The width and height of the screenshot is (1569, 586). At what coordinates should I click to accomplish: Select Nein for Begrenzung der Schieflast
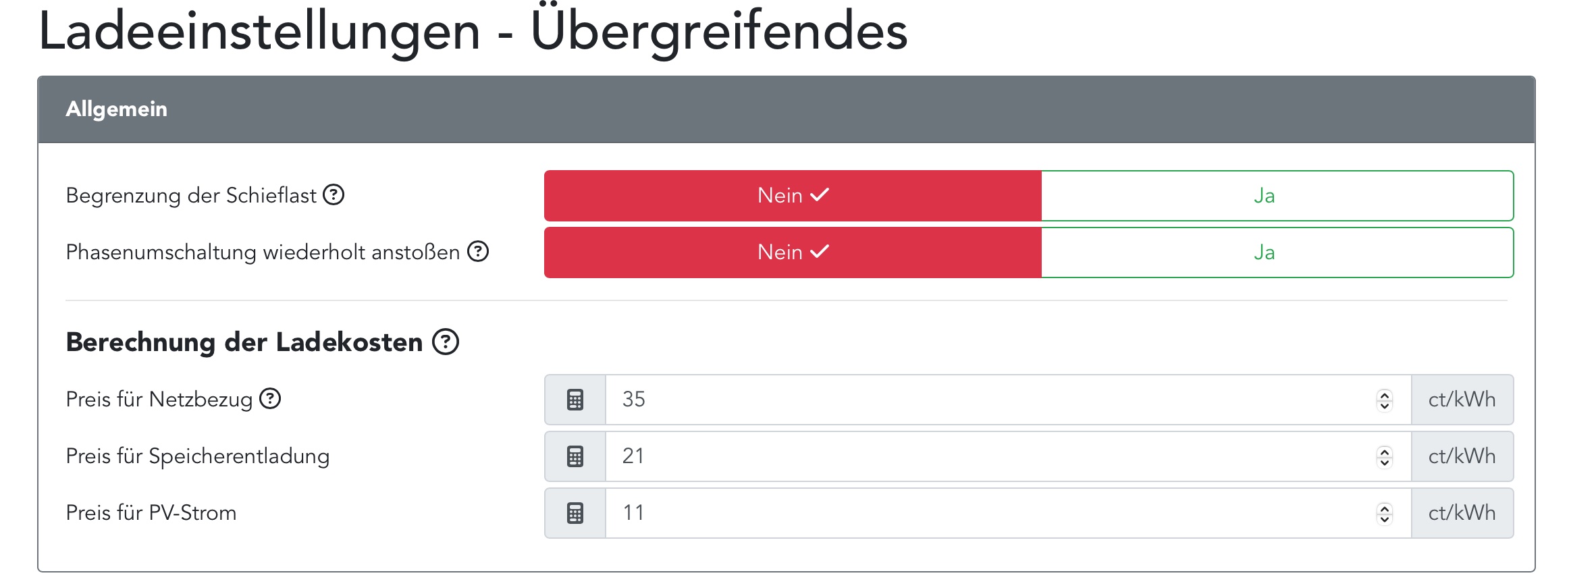click(793, 196)
